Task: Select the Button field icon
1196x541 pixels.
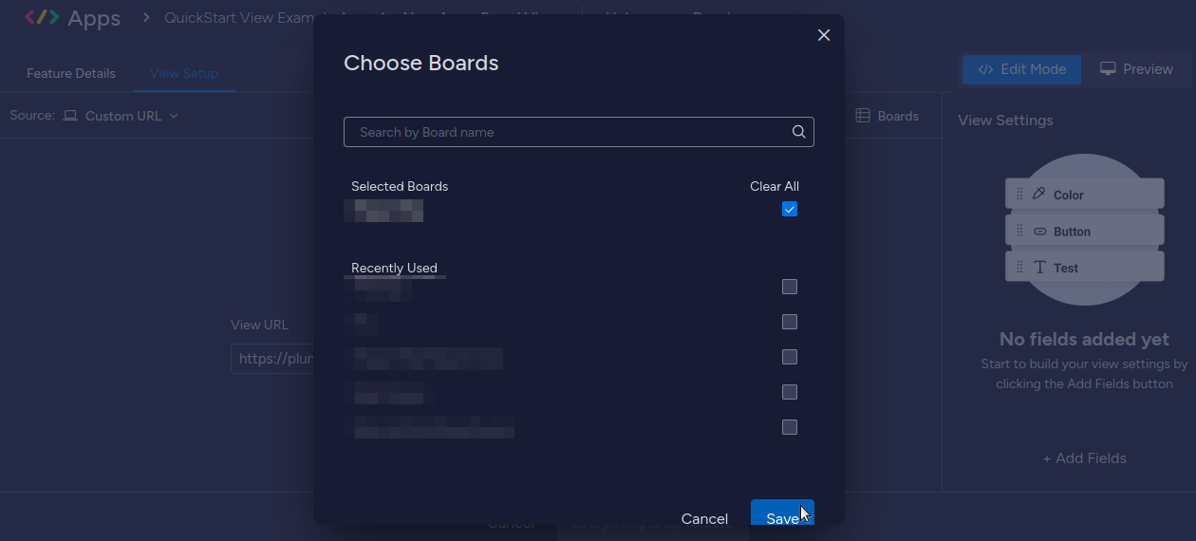Action: coord(1039,231)
